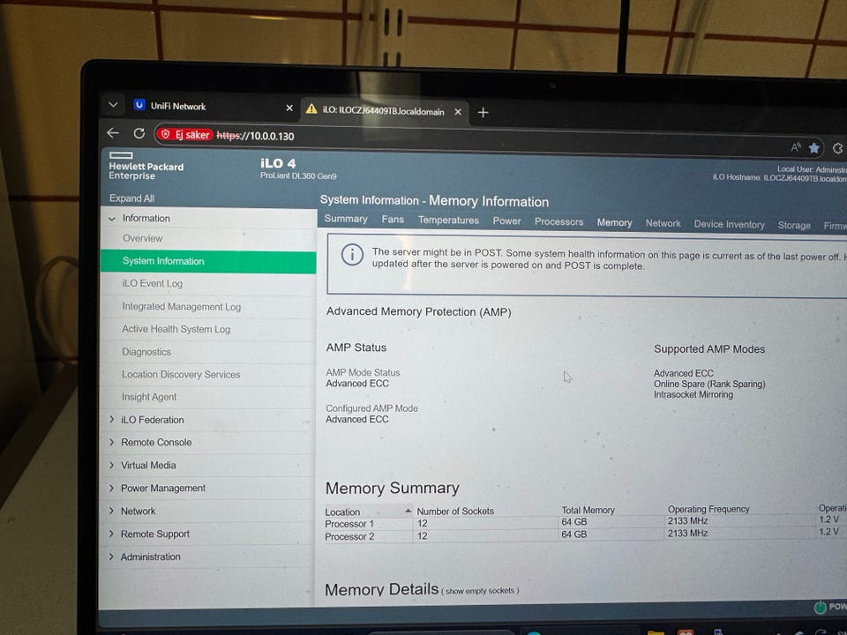Close the UniFi Network tab
The height and width of the screenshot is (635, 847).
click(x=289, y=108)
